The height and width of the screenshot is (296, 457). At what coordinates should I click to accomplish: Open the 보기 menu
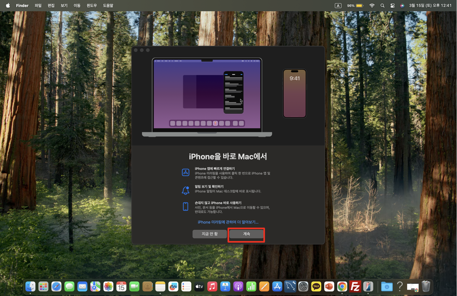pyautogui.click(x=64, y=5)
